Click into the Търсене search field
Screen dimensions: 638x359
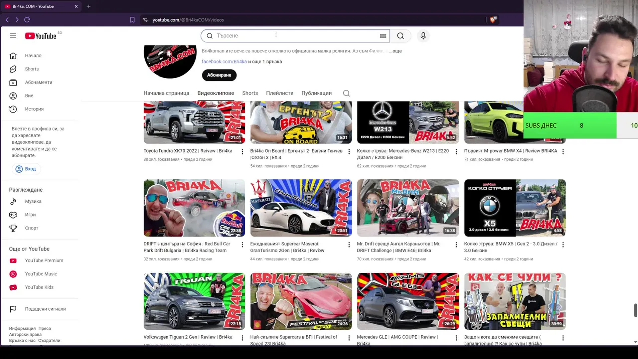point(295,36)
